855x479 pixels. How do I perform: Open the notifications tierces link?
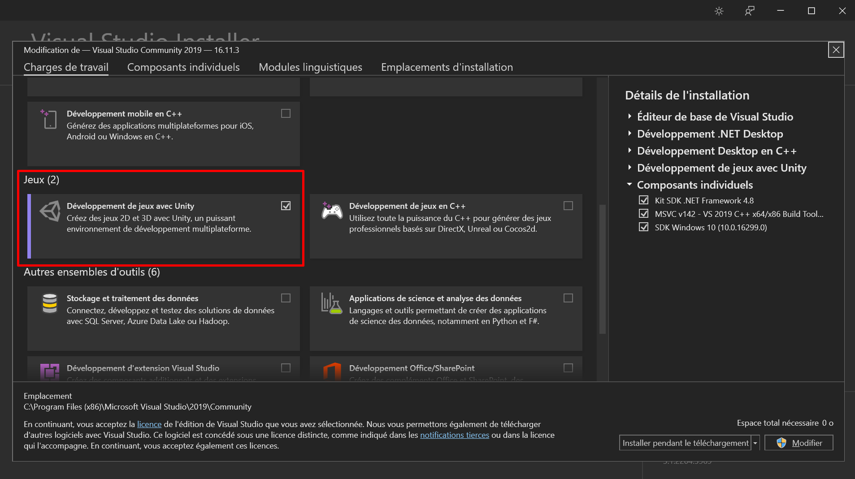pos(454,435)
